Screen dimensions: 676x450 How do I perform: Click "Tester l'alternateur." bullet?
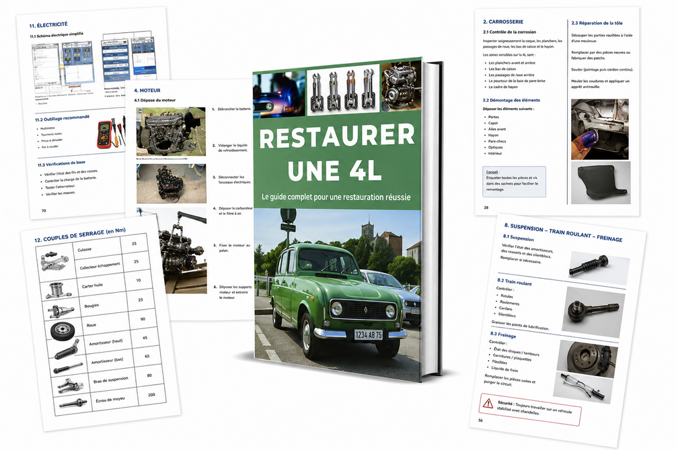pyautogui.click(x=60, y=187)
